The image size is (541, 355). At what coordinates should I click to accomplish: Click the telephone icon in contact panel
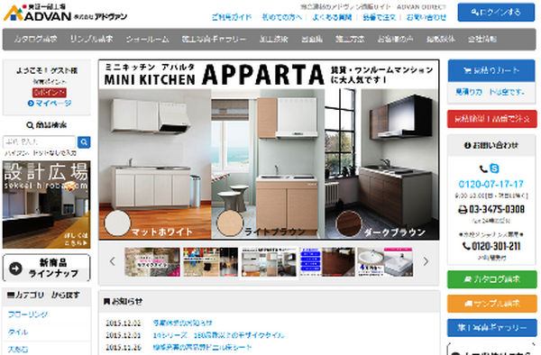pos(483,168)
